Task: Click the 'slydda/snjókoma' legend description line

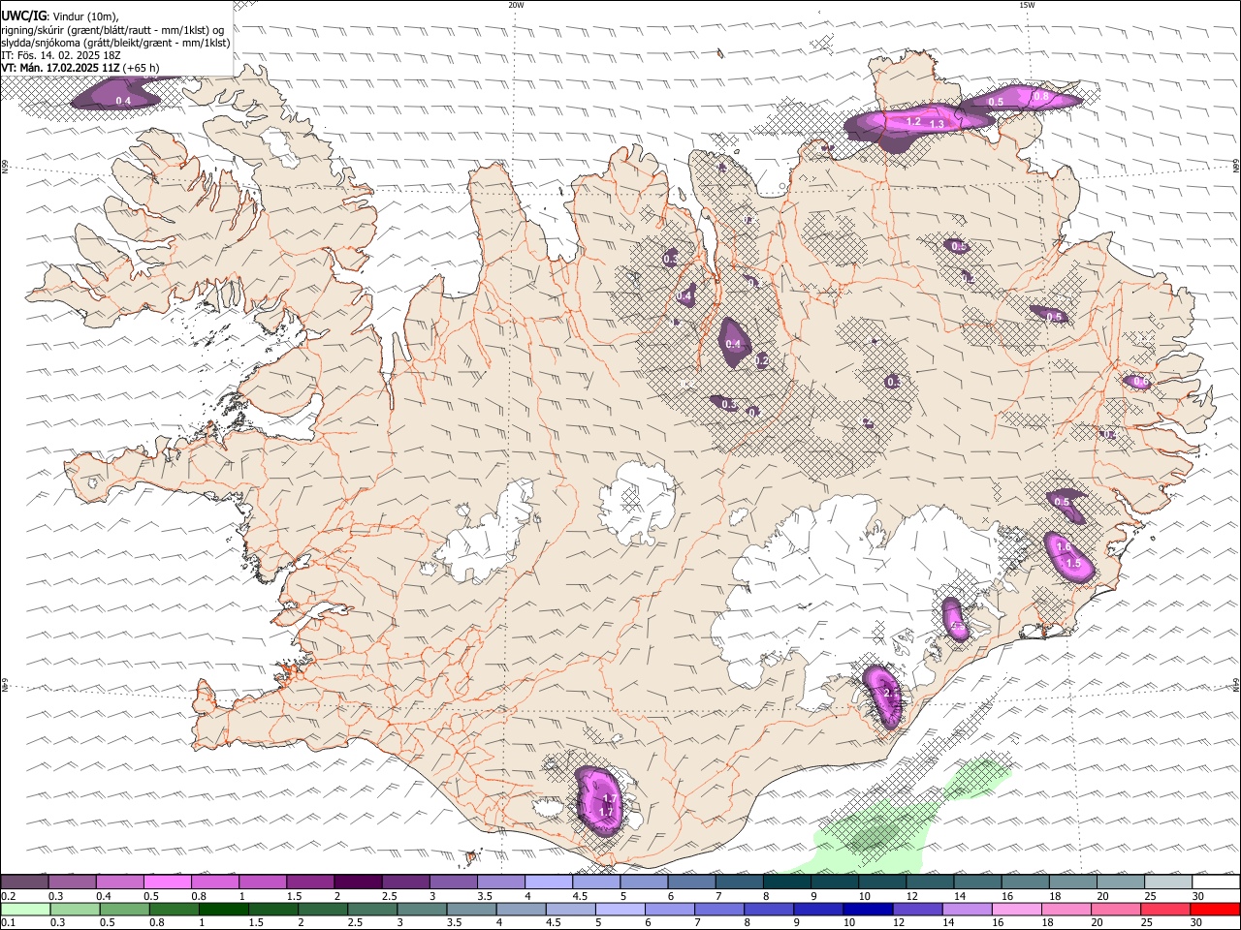Action: click(116, 43)
